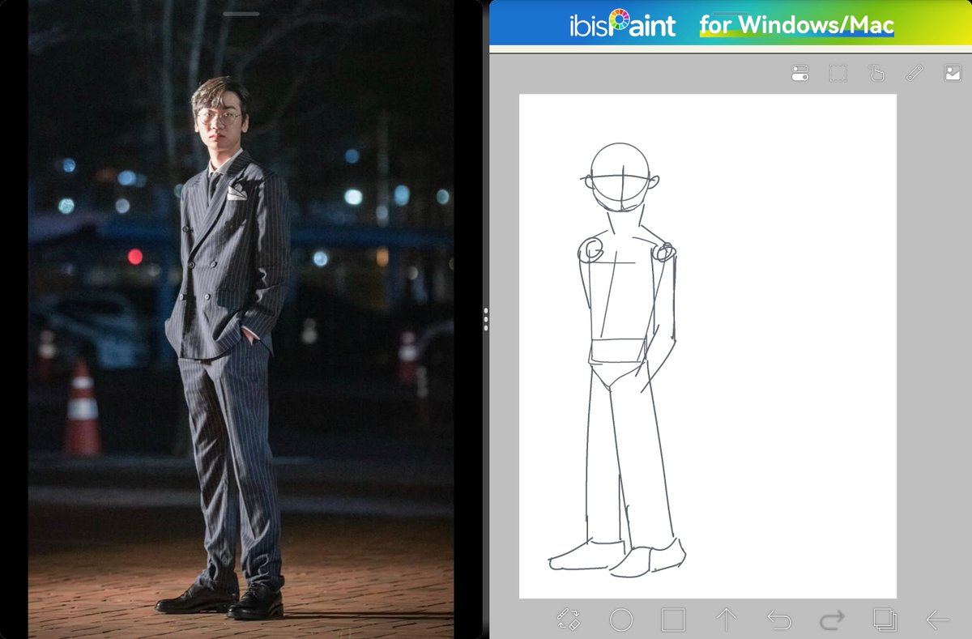
Task: Undo the last stroke
Action: [x=778, y=620]
